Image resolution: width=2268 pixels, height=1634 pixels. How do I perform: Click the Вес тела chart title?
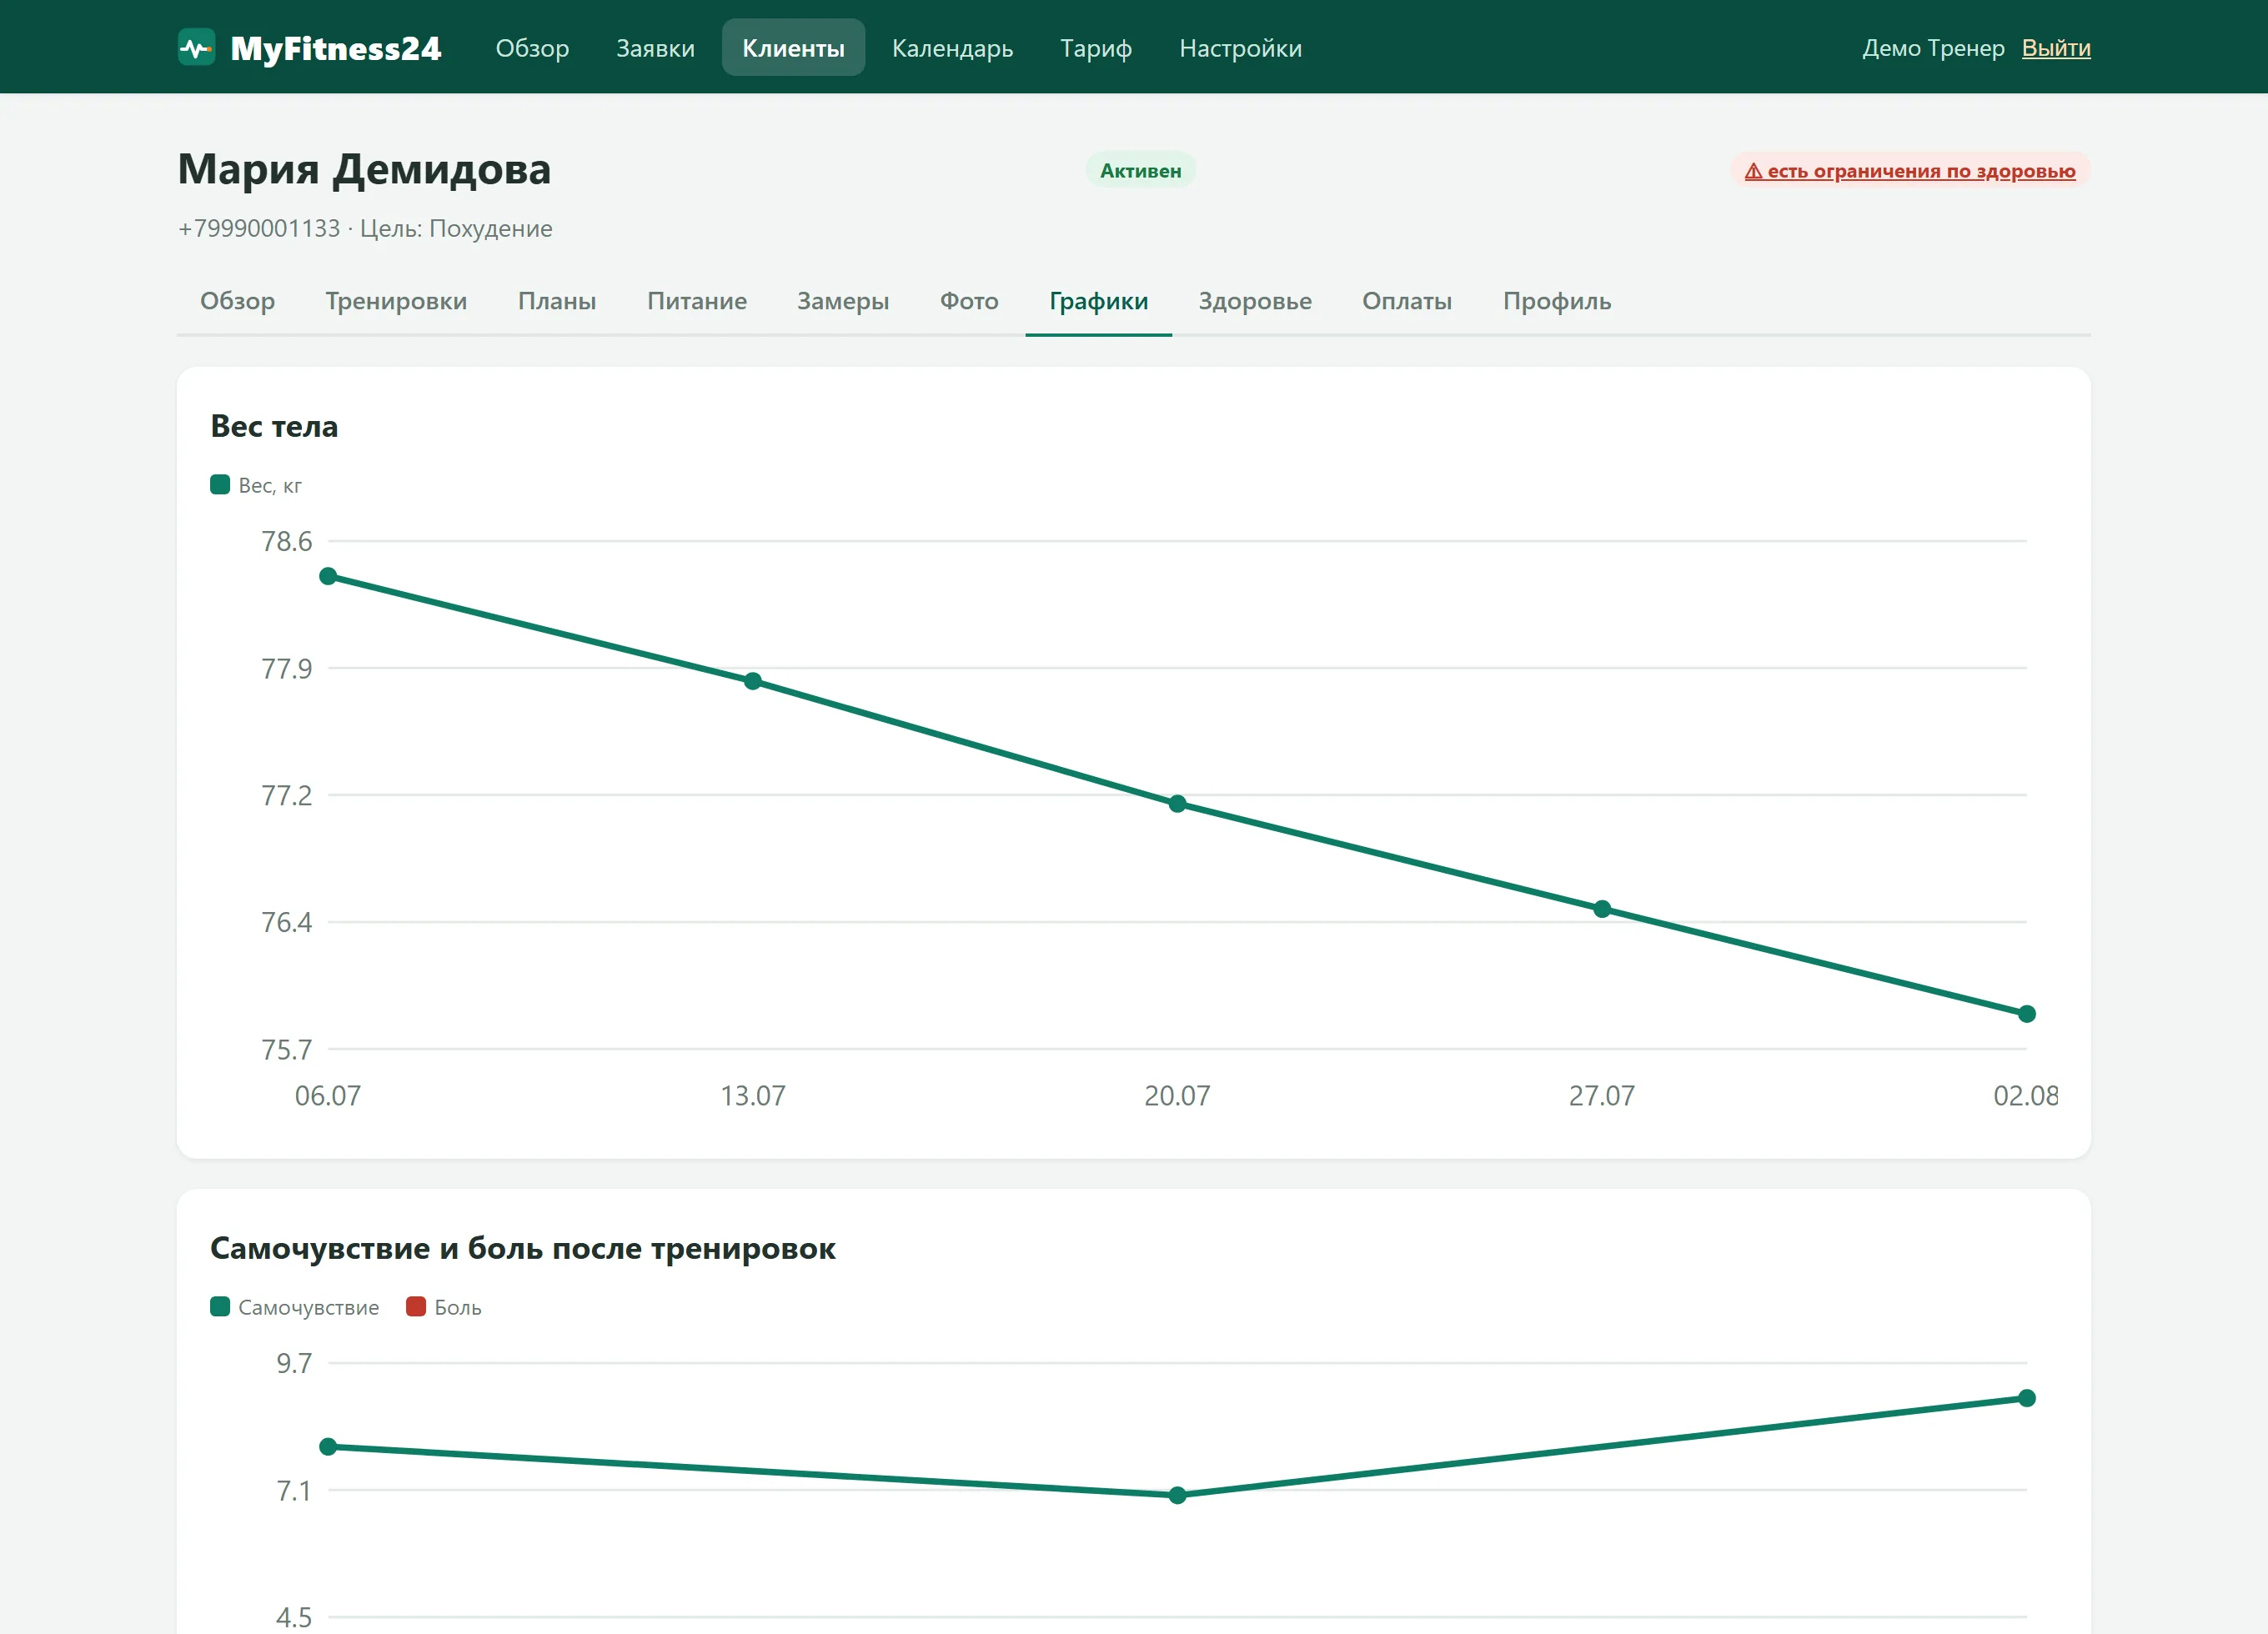(x=274, y=426)
